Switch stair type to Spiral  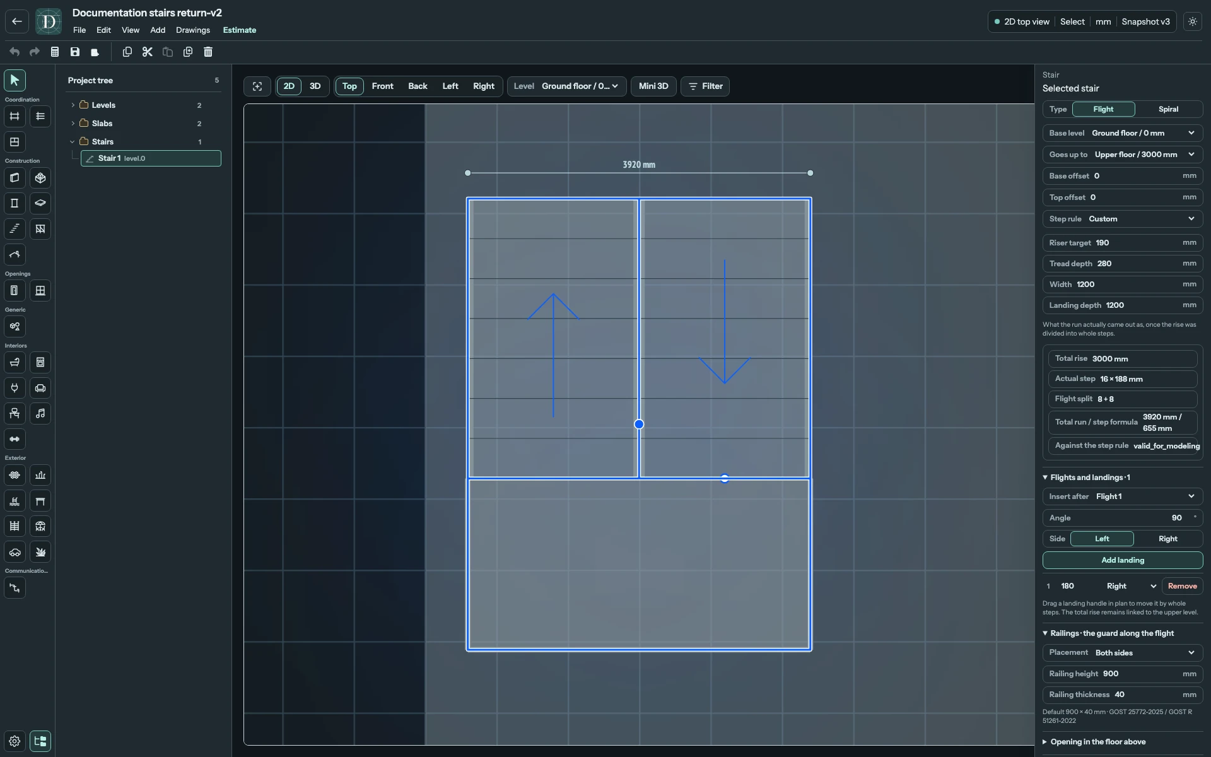(1168, 109)
